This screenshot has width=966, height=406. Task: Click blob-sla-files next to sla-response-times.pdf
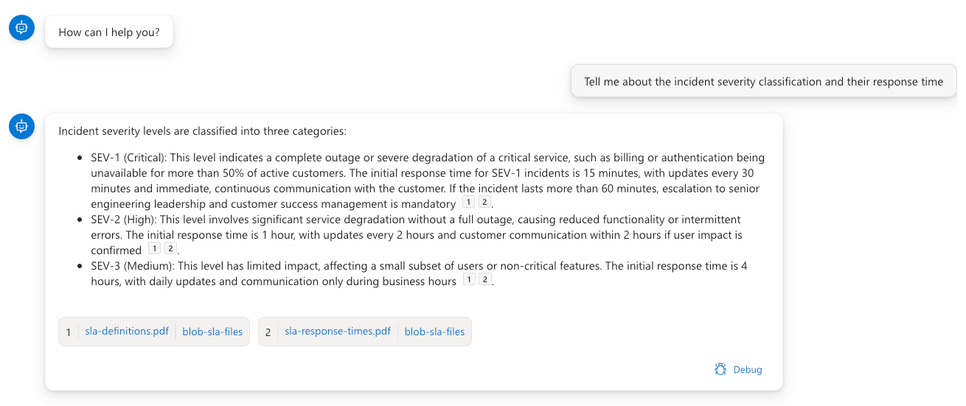click(x=434, y=332)
